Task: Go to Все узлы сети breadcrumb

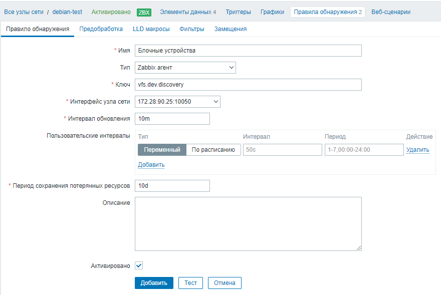Action: click(24, 12)
